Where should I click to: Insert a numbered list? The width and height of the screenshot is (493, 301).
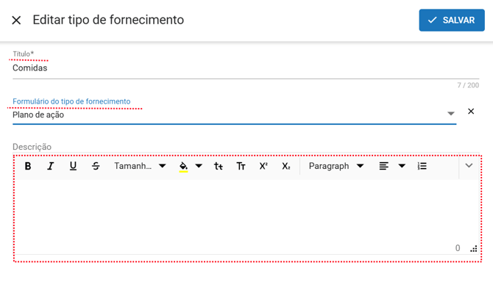tap(422, 166)
